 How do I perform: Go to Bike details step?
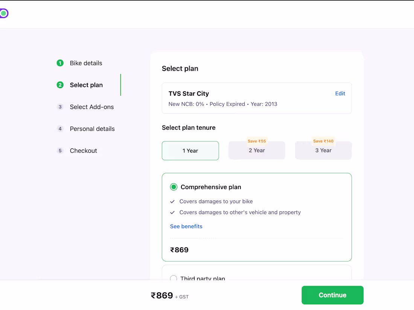tap(86, 63)
